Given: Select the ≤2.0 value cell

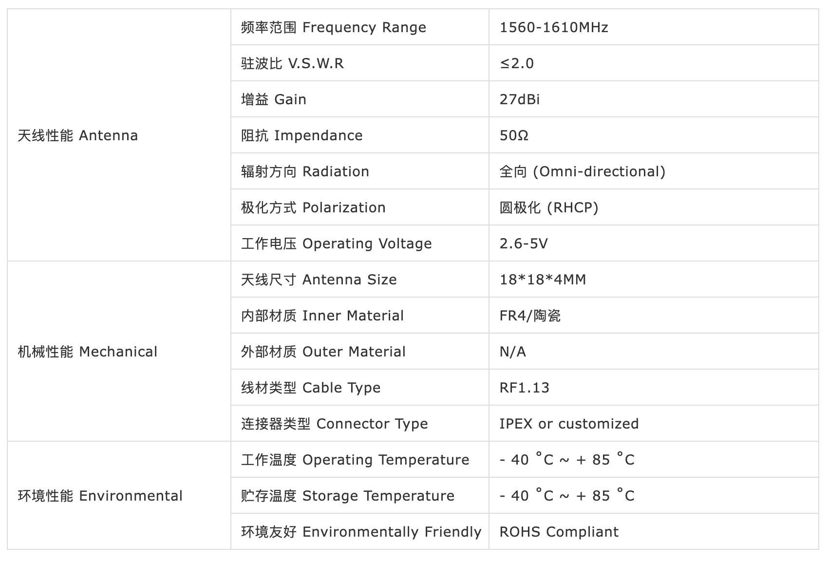Looking at the screenshot, I should 654,63.
